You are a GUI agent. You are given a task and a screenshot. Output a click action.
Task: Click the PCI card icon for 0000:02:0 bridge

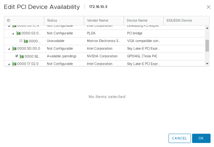tap(19, 33)
